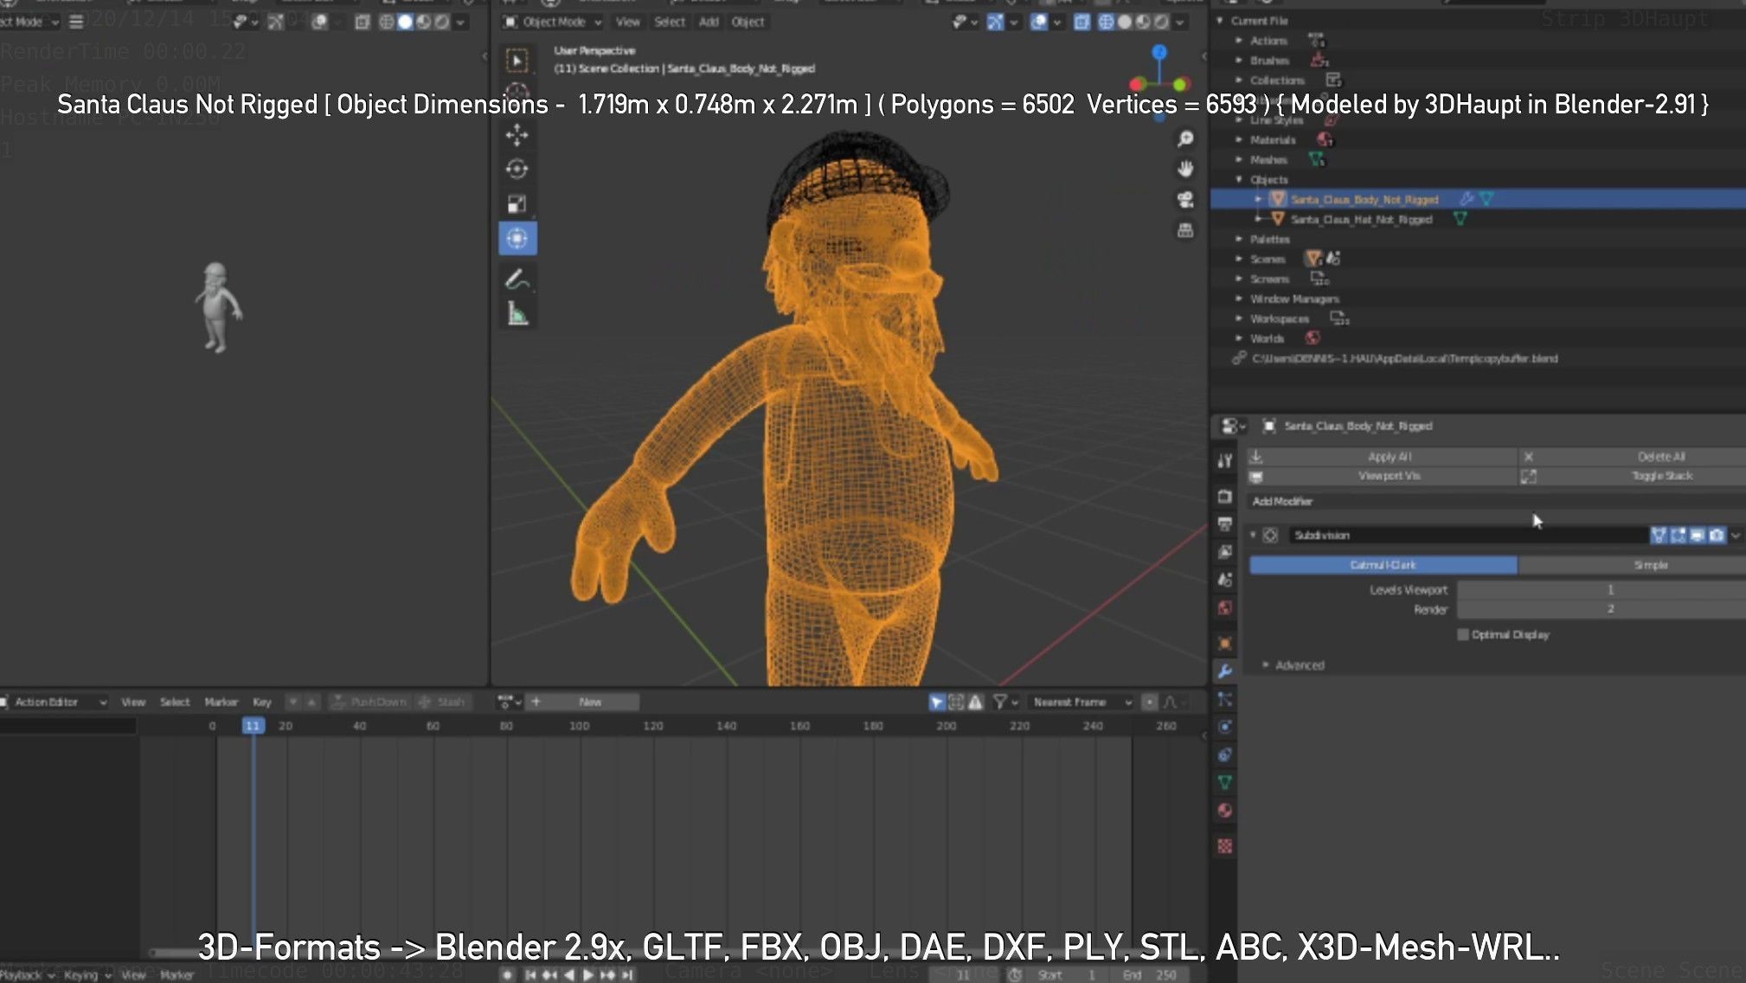1746x983 pixels.
Task: Adjust Levels Viewport value field
Action: (1602, 590)
